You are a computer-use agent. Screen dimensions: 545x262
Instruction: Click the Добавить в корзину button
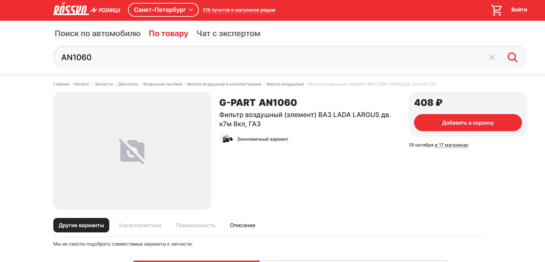[x=468, y=123]
